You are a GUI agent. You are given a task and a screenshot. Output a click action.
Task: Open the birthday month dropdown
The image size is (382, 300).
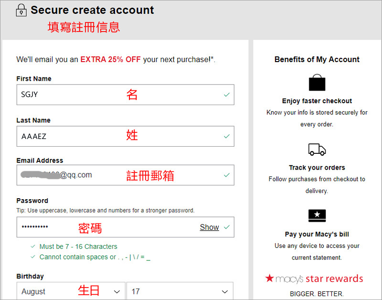coord(71,291)
